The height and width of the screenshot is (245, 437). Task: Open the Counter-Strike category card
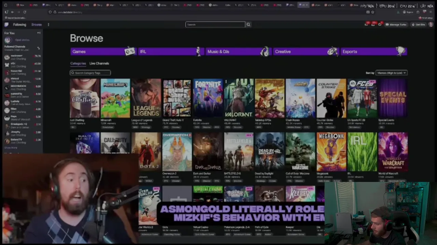pyautogui.click(x=331, y=98)
